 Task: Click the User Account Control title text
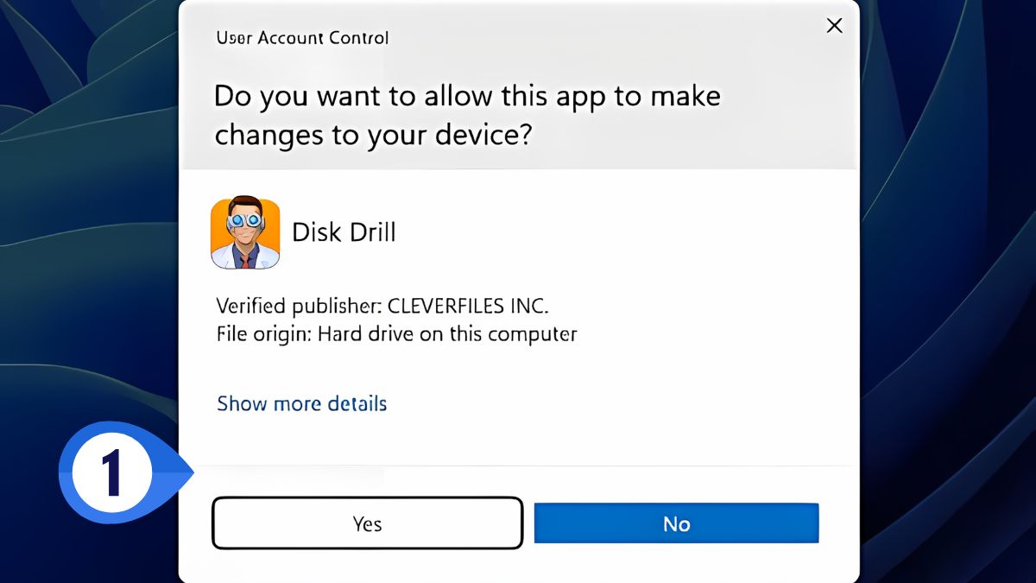[x=302, y=38]
